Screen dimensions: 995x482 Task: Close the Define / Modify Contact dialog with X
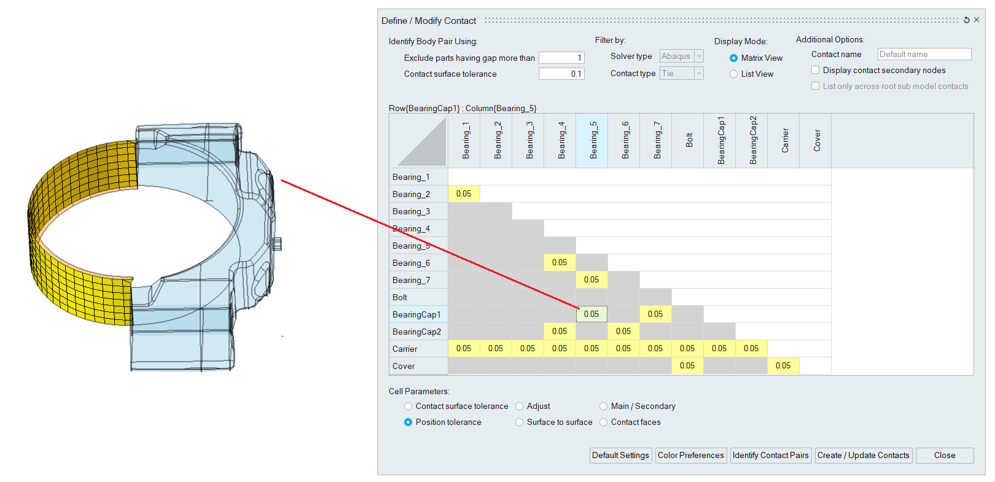tap(977, 20)
